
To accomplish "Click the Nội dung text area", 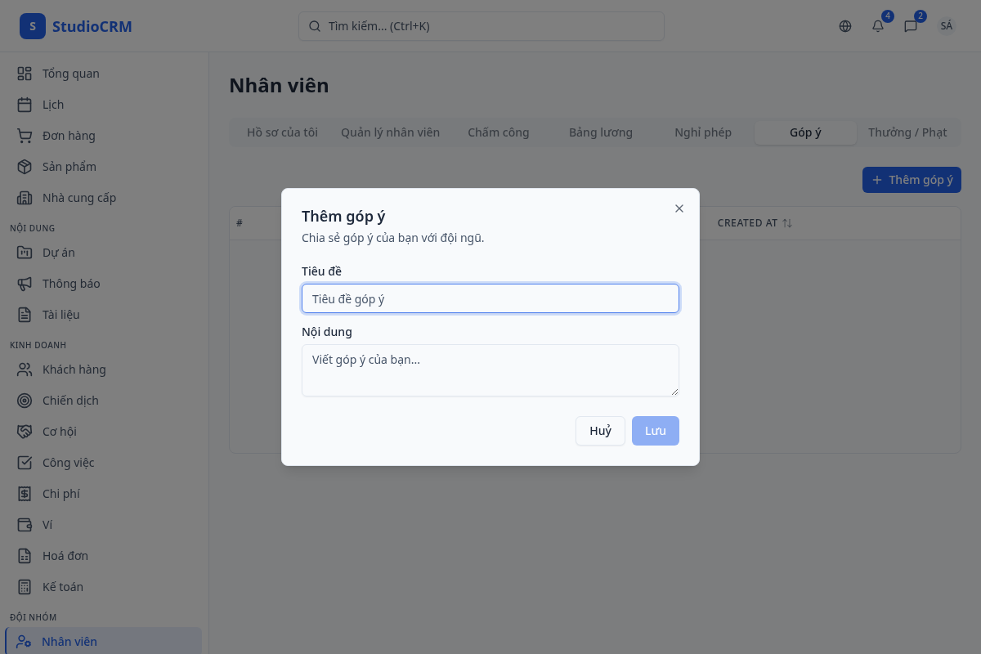I will pyautogui.click(x=490, y=370).
